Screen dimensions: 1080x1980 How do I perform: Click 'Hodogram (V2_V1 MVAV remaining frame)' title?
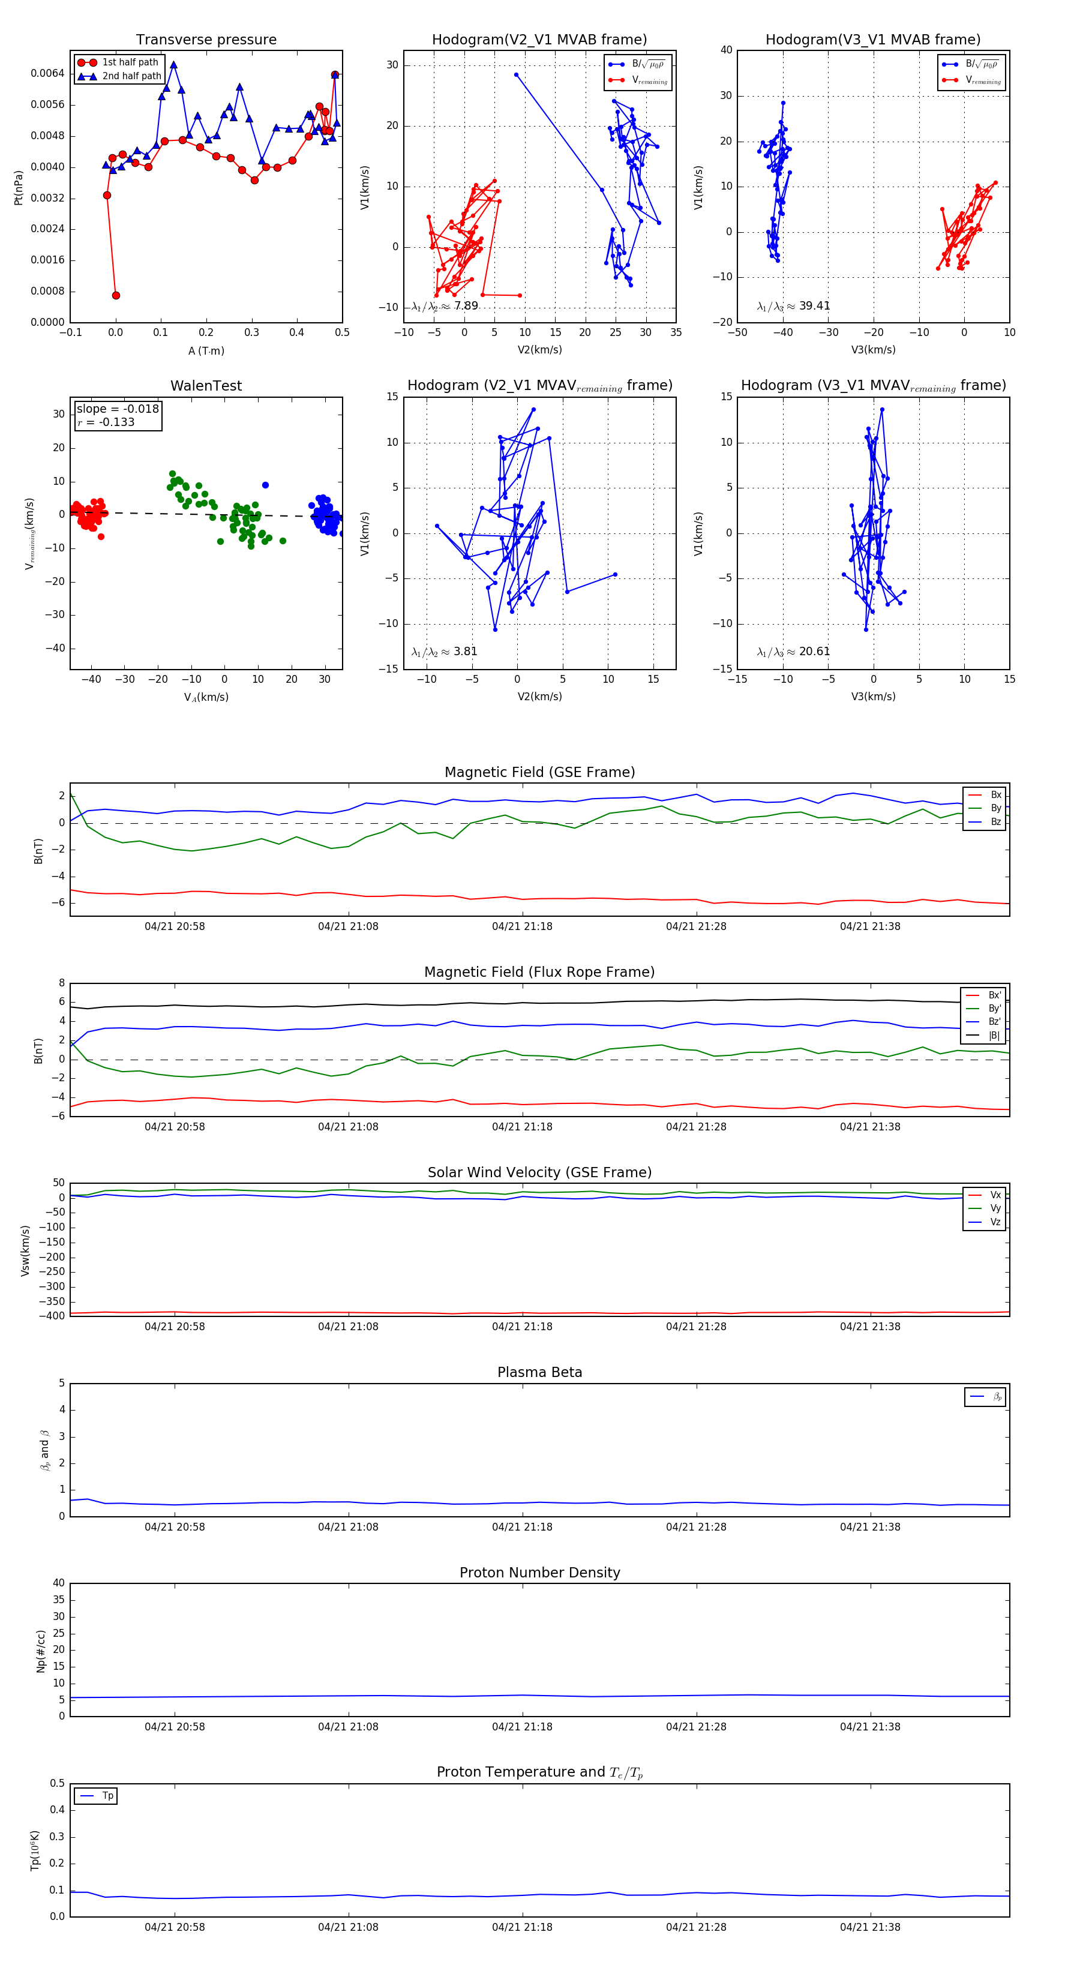click(x=539, y=386)
